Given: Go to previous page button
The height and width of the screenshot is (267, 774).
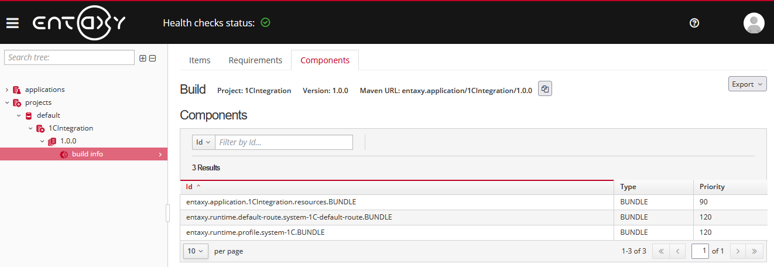Looking at the screenshot, I should 677,251.
